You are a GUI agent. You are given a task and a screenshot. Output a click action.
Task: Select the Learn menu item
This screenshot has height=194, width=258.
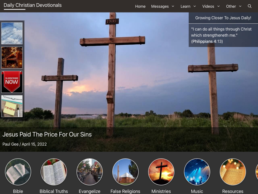[x=185, y=6]
